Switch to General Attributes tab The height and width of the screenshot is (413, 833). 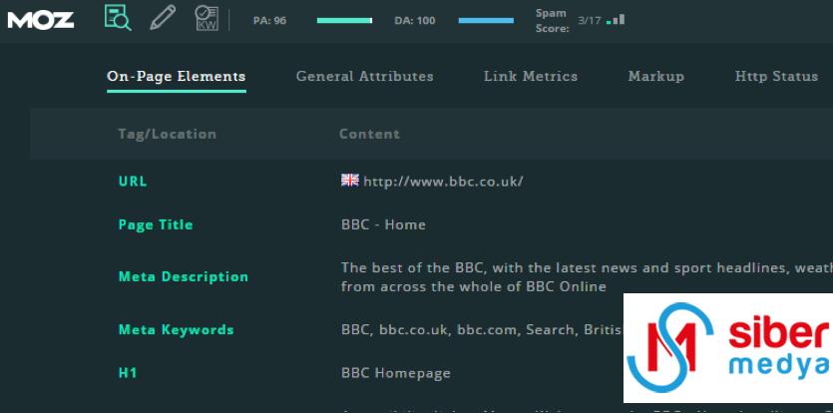tap(364, 77)
